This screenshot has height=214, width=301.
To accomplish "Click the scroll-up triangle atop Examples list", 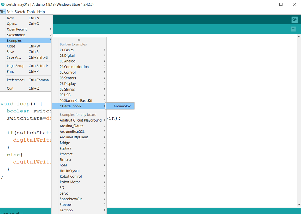I will coord(79,39).
